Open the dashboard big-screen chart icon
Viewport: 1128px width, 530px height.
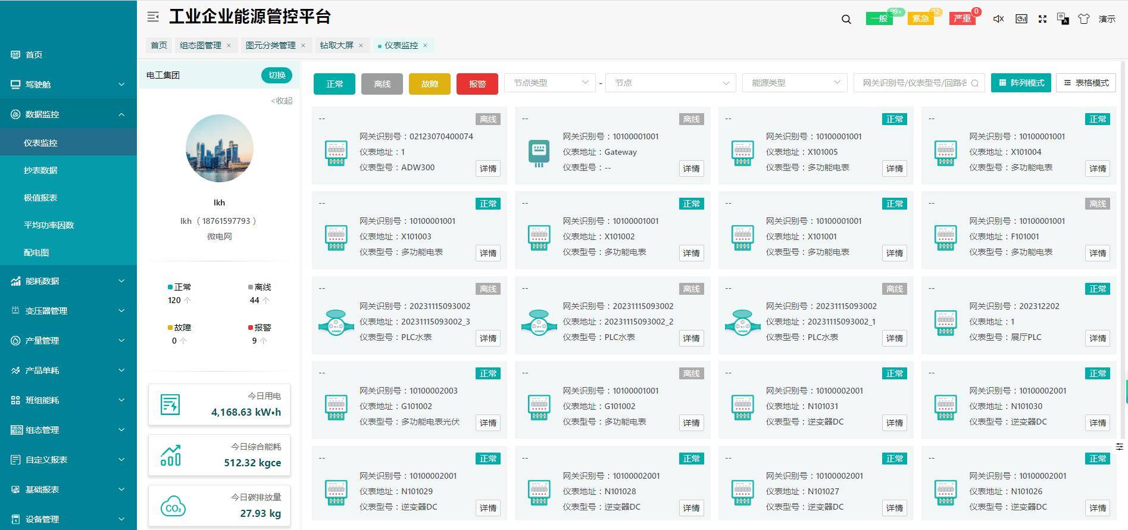point(1021,19)
